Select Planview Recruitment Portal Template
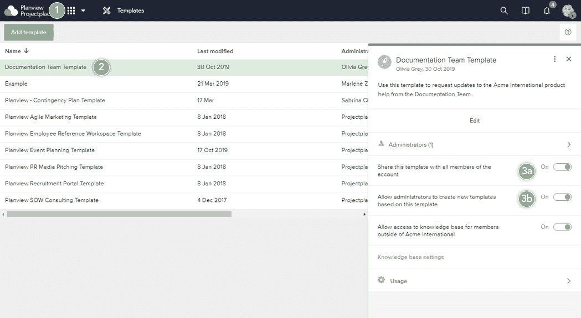The height and width of the screenshot is (318, 581). point(184,184)
